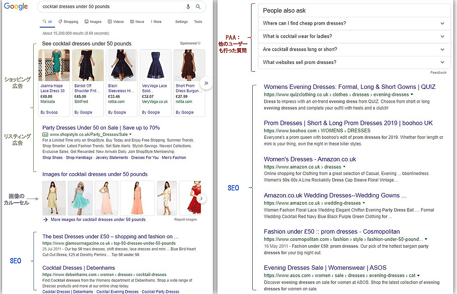This screenshot has width=457, height=294.
Task: Open the Shopping tab
Action: click(x=68, y=22)
